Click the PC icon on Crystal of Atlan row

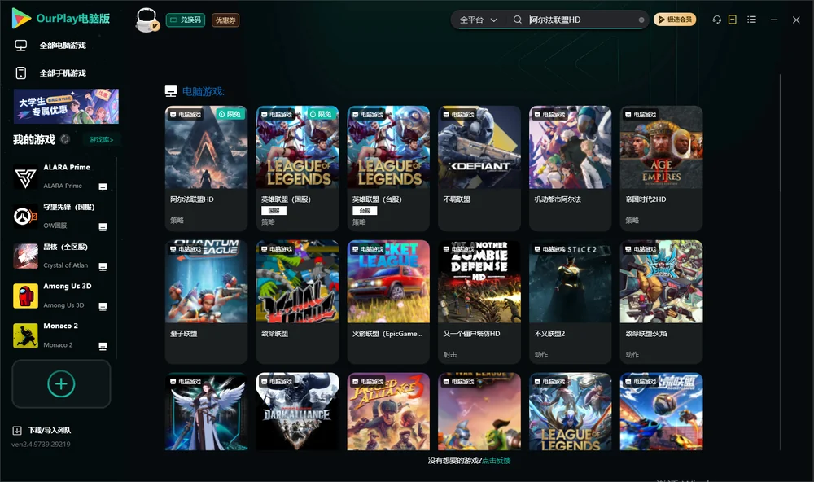(103, 266)
